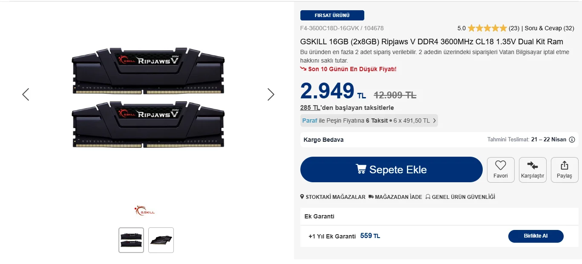
Task: Click the star rating icons
Action: click(x=487, y=29)
